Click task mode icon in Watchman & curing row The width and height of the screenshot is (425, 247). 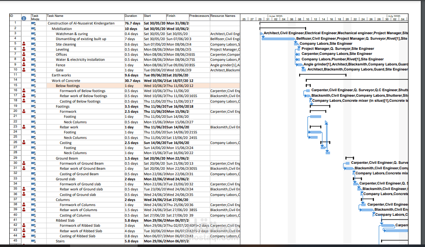pos(33,34)
